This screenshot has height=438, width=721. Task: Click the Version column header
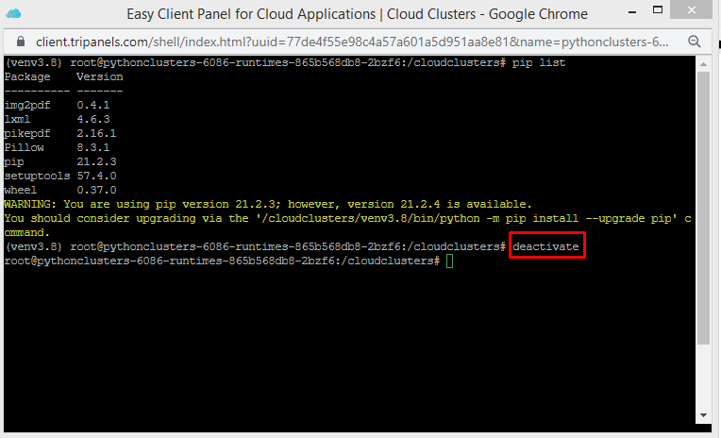coord(99,76)
